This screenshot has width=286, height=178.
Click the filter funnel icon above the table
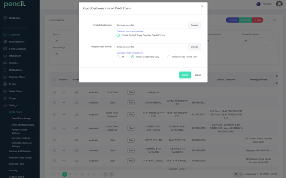[x=274, y=20]
